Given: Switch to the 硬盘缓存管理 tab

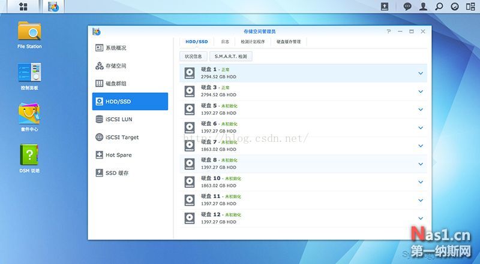Looking at the screenshot, I should tap(289, 42).
